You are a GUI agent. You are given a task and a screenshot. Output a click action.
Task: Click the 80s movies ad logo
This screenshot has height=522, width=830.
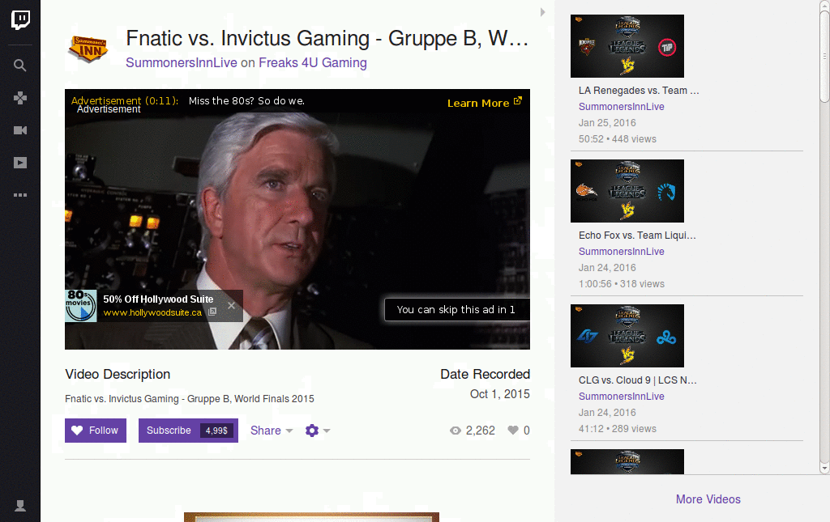point(80,305)
